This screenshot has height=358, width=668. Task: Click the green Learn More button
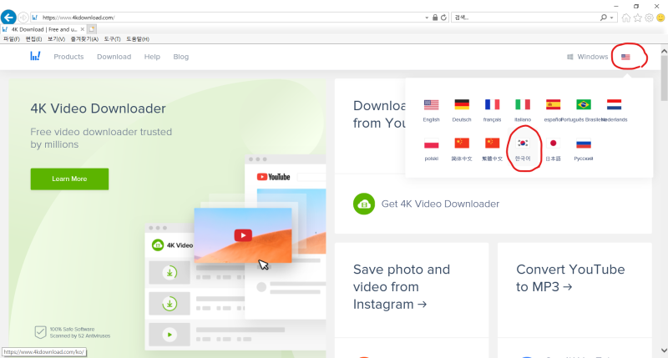pyautogui.click(x=69, y=179)
